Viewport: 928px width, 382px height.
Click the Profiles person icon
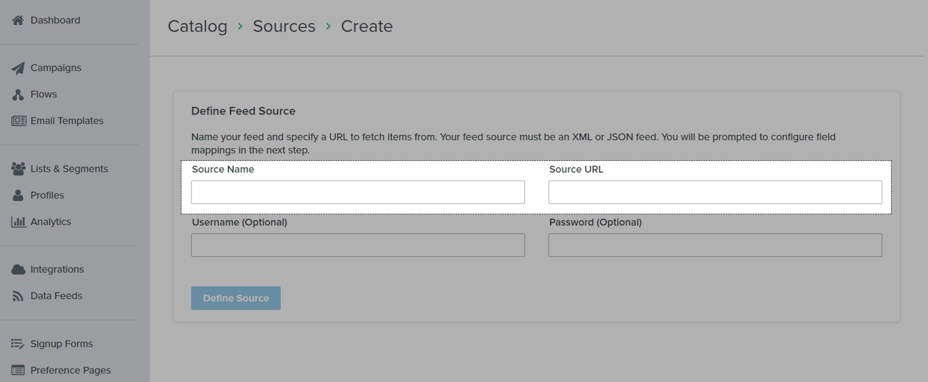coord(18,196)
